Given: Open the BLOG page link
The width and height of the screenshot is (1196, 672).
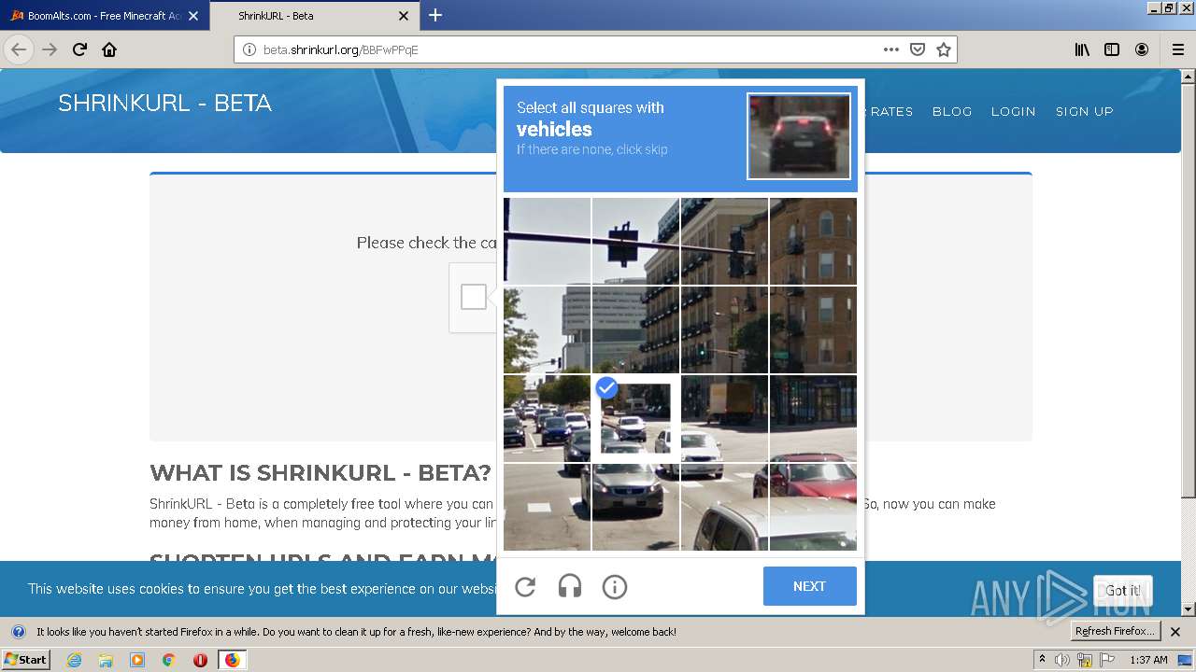Looking at the screenshot, I should click(x=952, y=111).
